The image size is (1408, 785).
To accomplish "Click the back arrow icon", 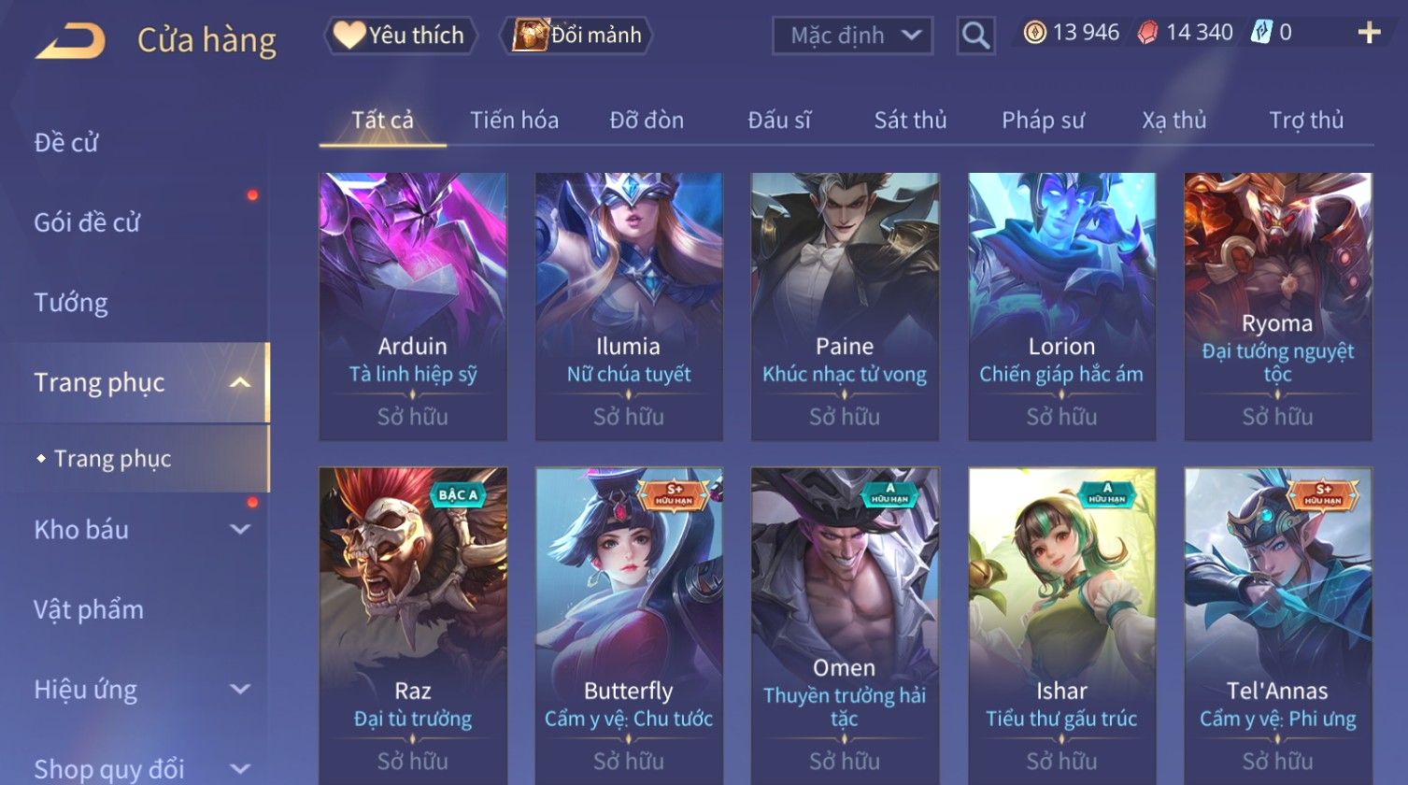I will tap(70, 41).
